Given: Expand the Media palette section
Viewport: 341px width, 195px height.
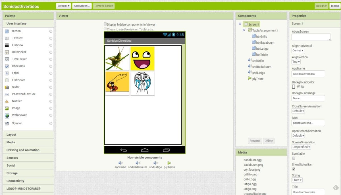Looking at the screenshot, I should [28, 142].
